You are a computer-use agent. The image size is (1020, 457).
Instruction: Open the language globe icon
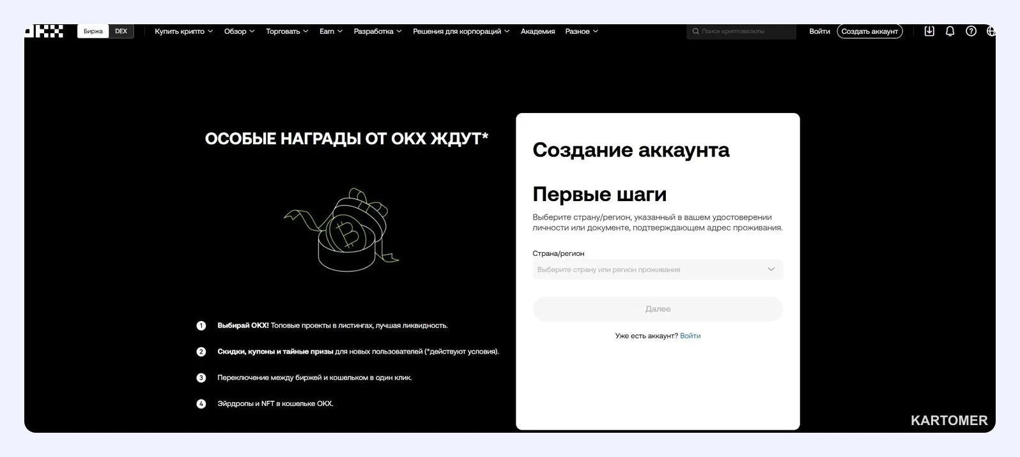(x=991, y=31)
